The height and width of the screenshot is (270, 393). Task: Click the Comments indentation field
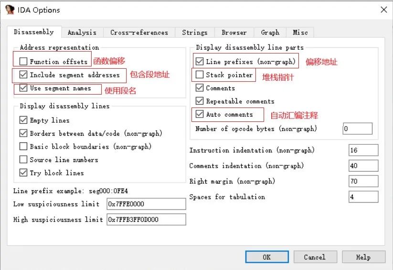363,166
